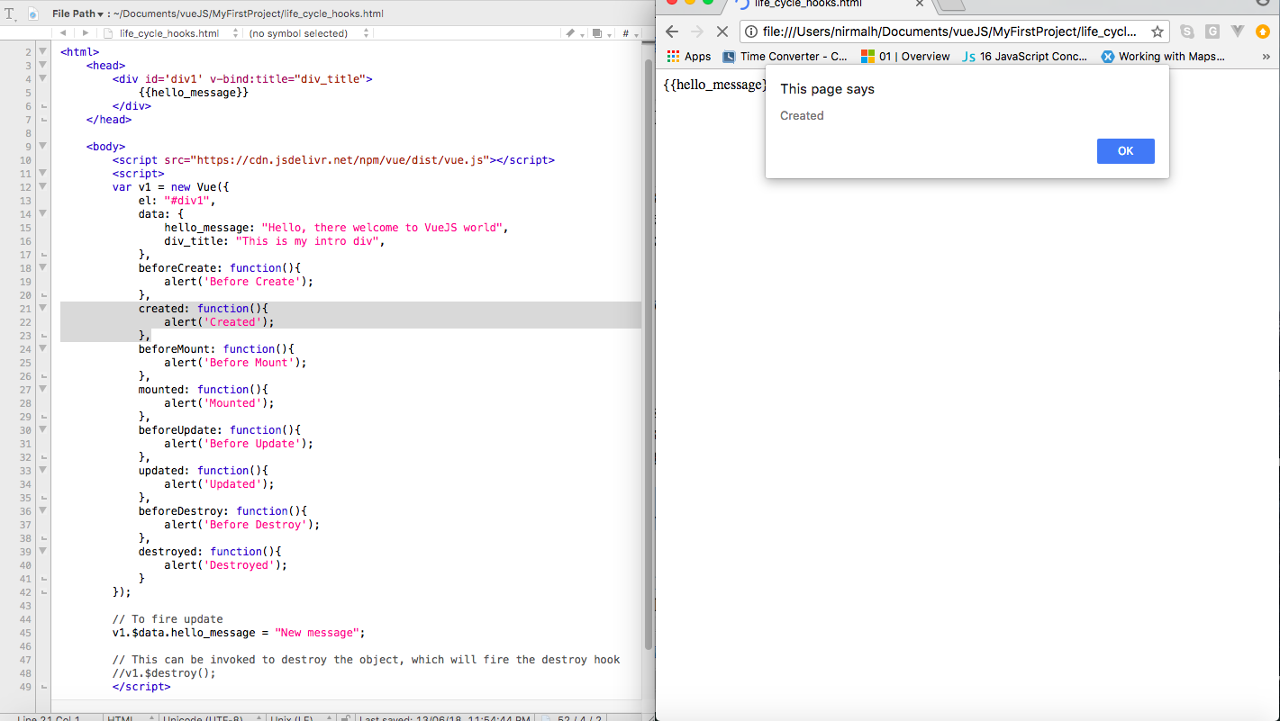Click the 'Last saved' timestamp in status bar
The height and width of the screenshot is (721, 1280).
click(x=443, y=718)
